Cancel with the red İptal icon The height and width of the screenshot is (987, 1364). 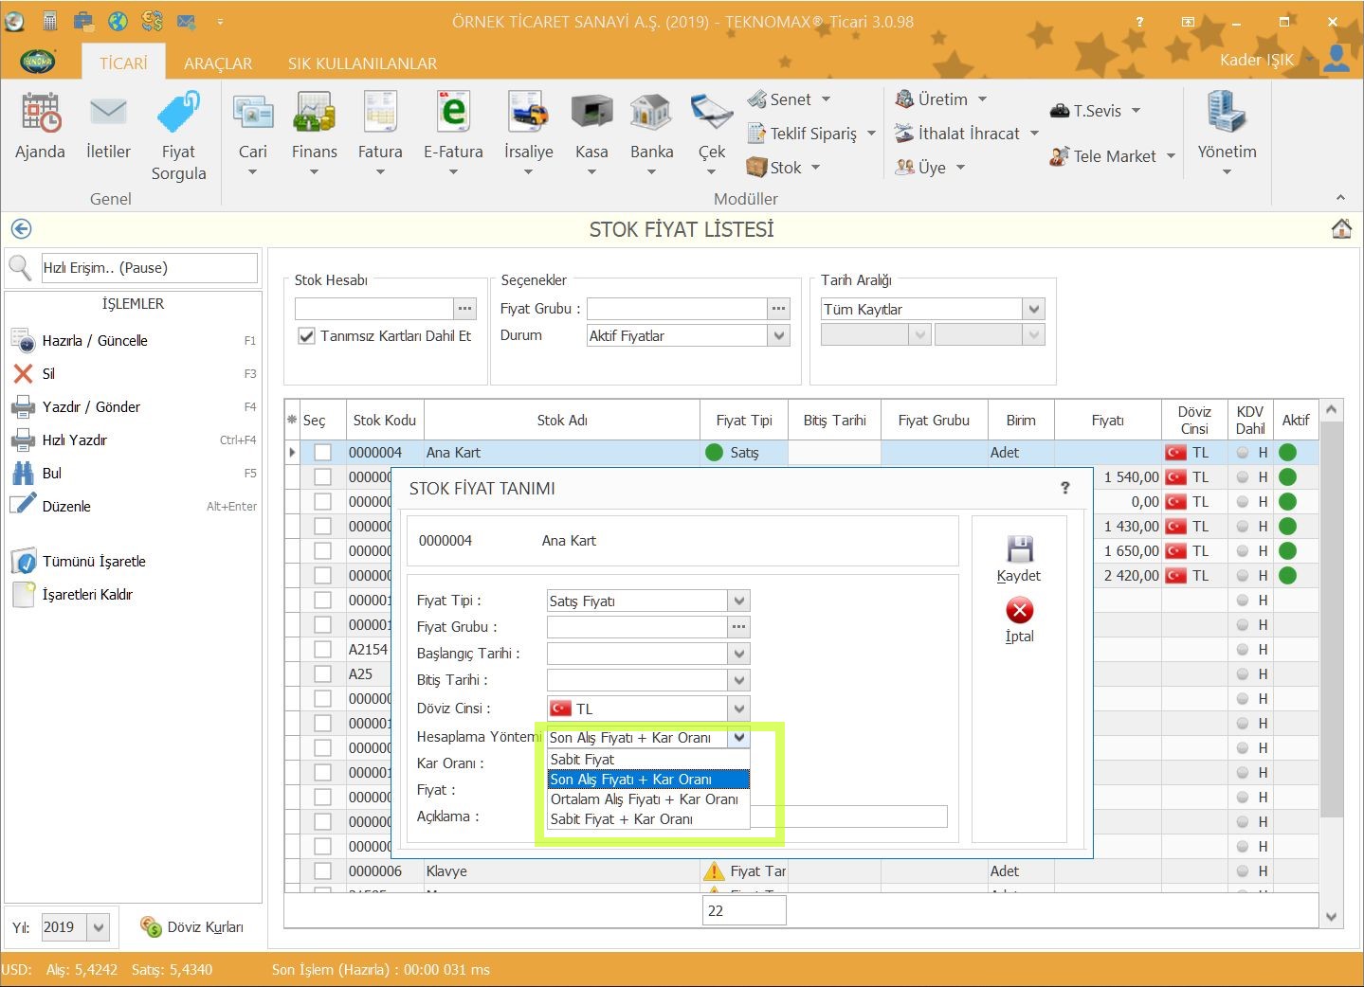[1020, 611]
